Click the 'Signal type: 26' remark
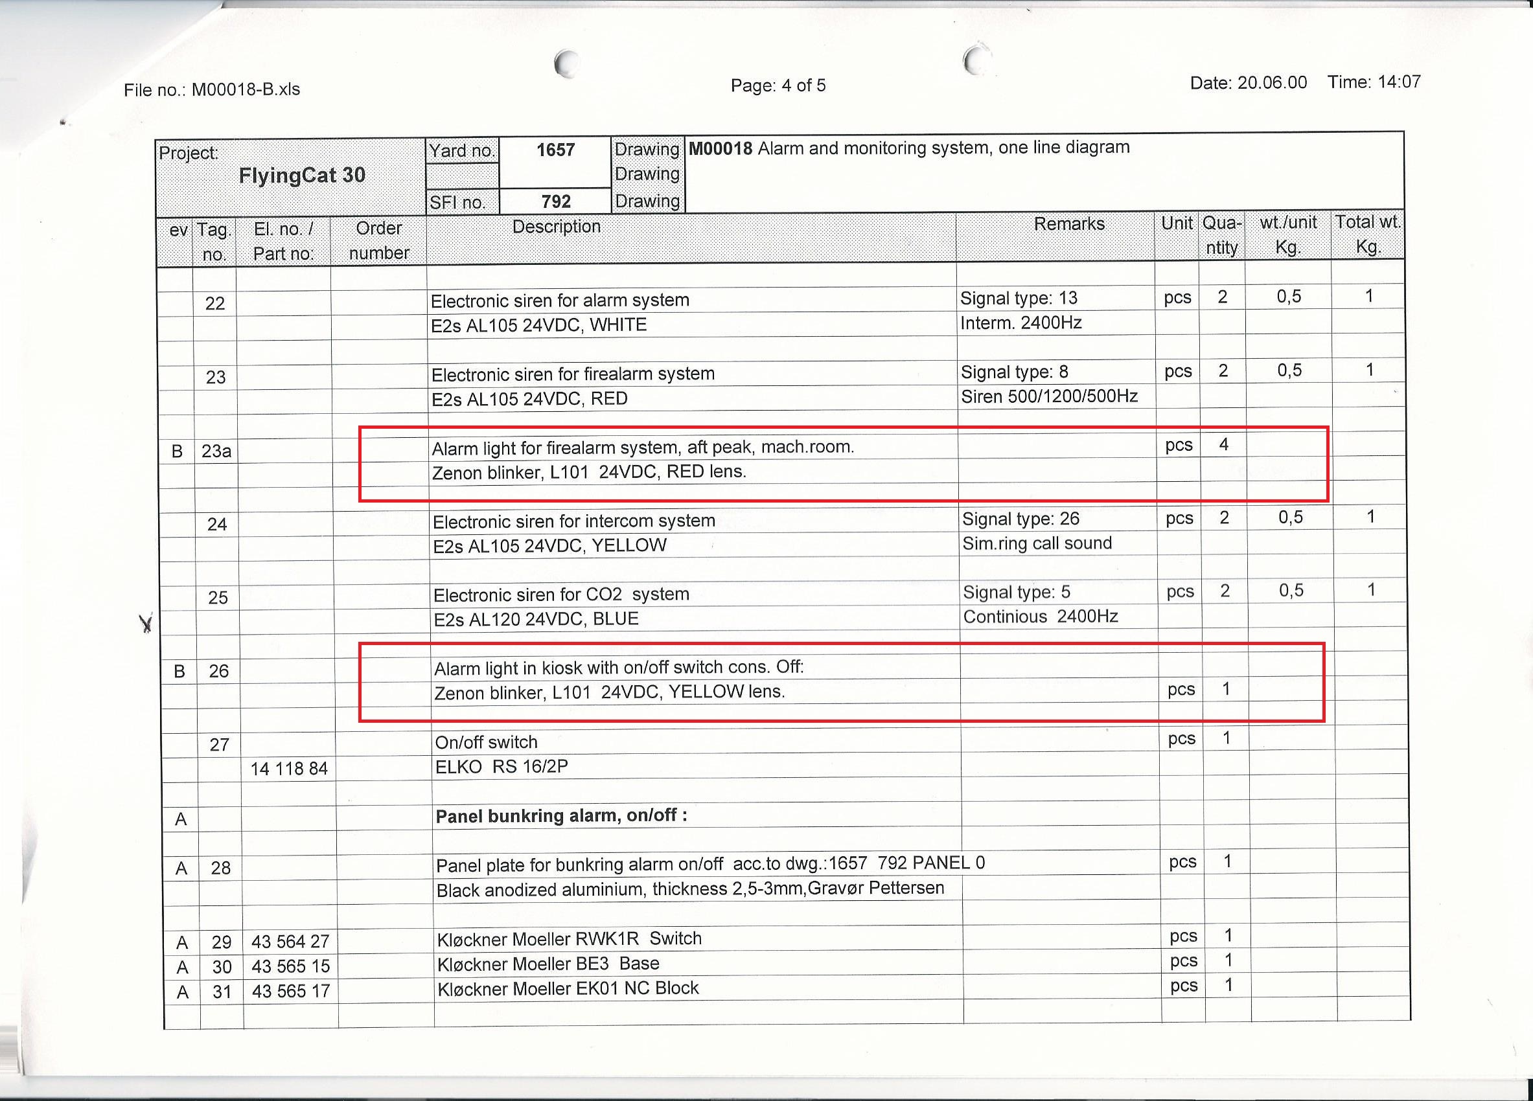 pos(1020,519)
